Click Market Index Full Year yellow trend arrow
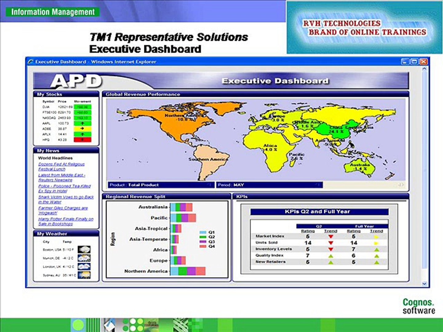 pyautogui.click(x=376, y=237)
